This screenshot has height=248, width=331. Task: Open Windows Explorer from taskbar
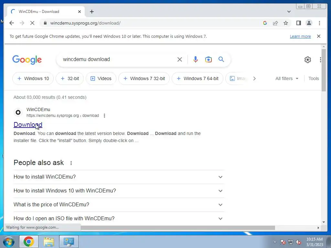(x=49, y=242)
